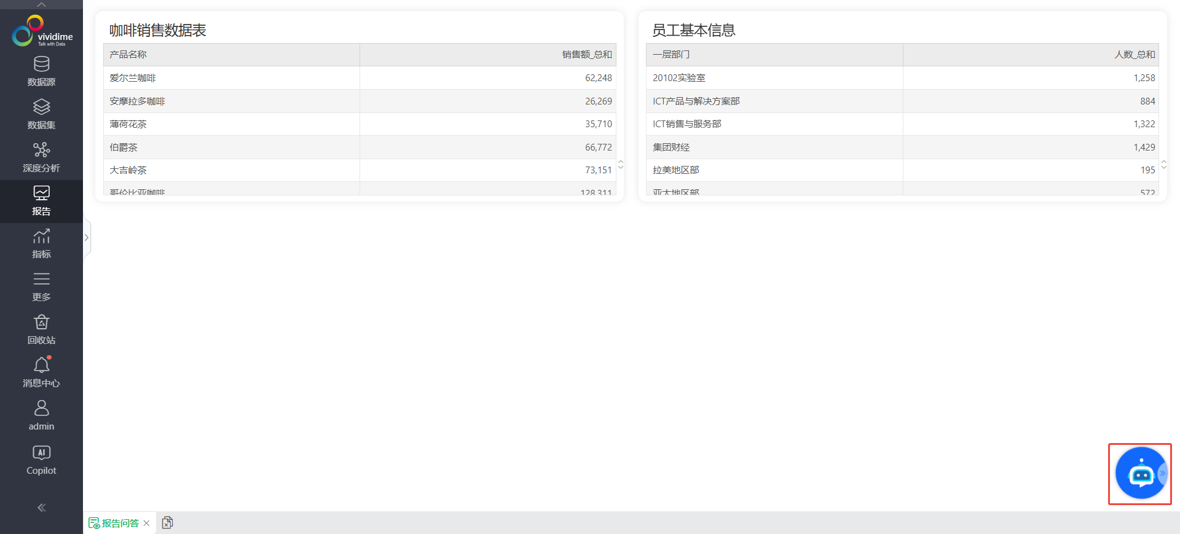Open the 指标 metrics section

click(x=41, y=244)
